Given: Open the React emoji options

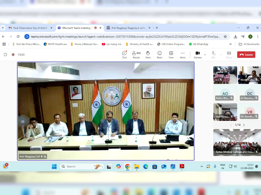Looking at the screenshot, I should pyautogui.click(x=160, y=54).
